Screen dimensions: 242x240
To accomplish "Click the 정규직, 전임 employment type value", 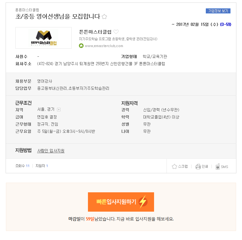I will tap(47, 124).
